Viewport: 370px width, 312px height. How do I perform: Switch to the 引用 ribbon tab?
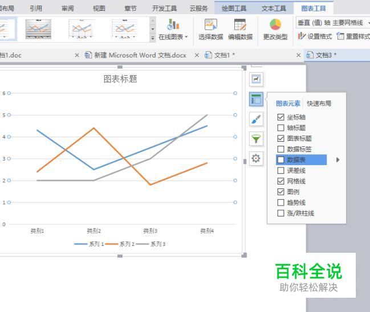pos(36,9)
